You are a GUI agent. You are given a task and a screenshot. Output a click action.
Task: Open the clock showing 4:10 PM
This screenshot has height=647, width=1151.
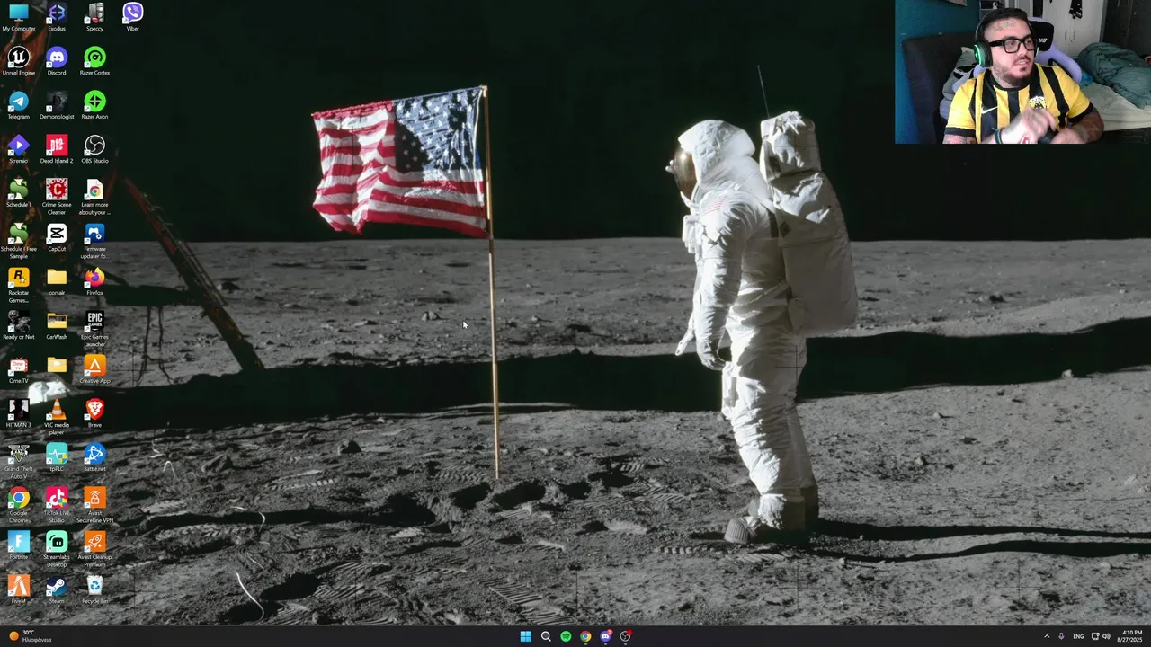(1130, 636)
